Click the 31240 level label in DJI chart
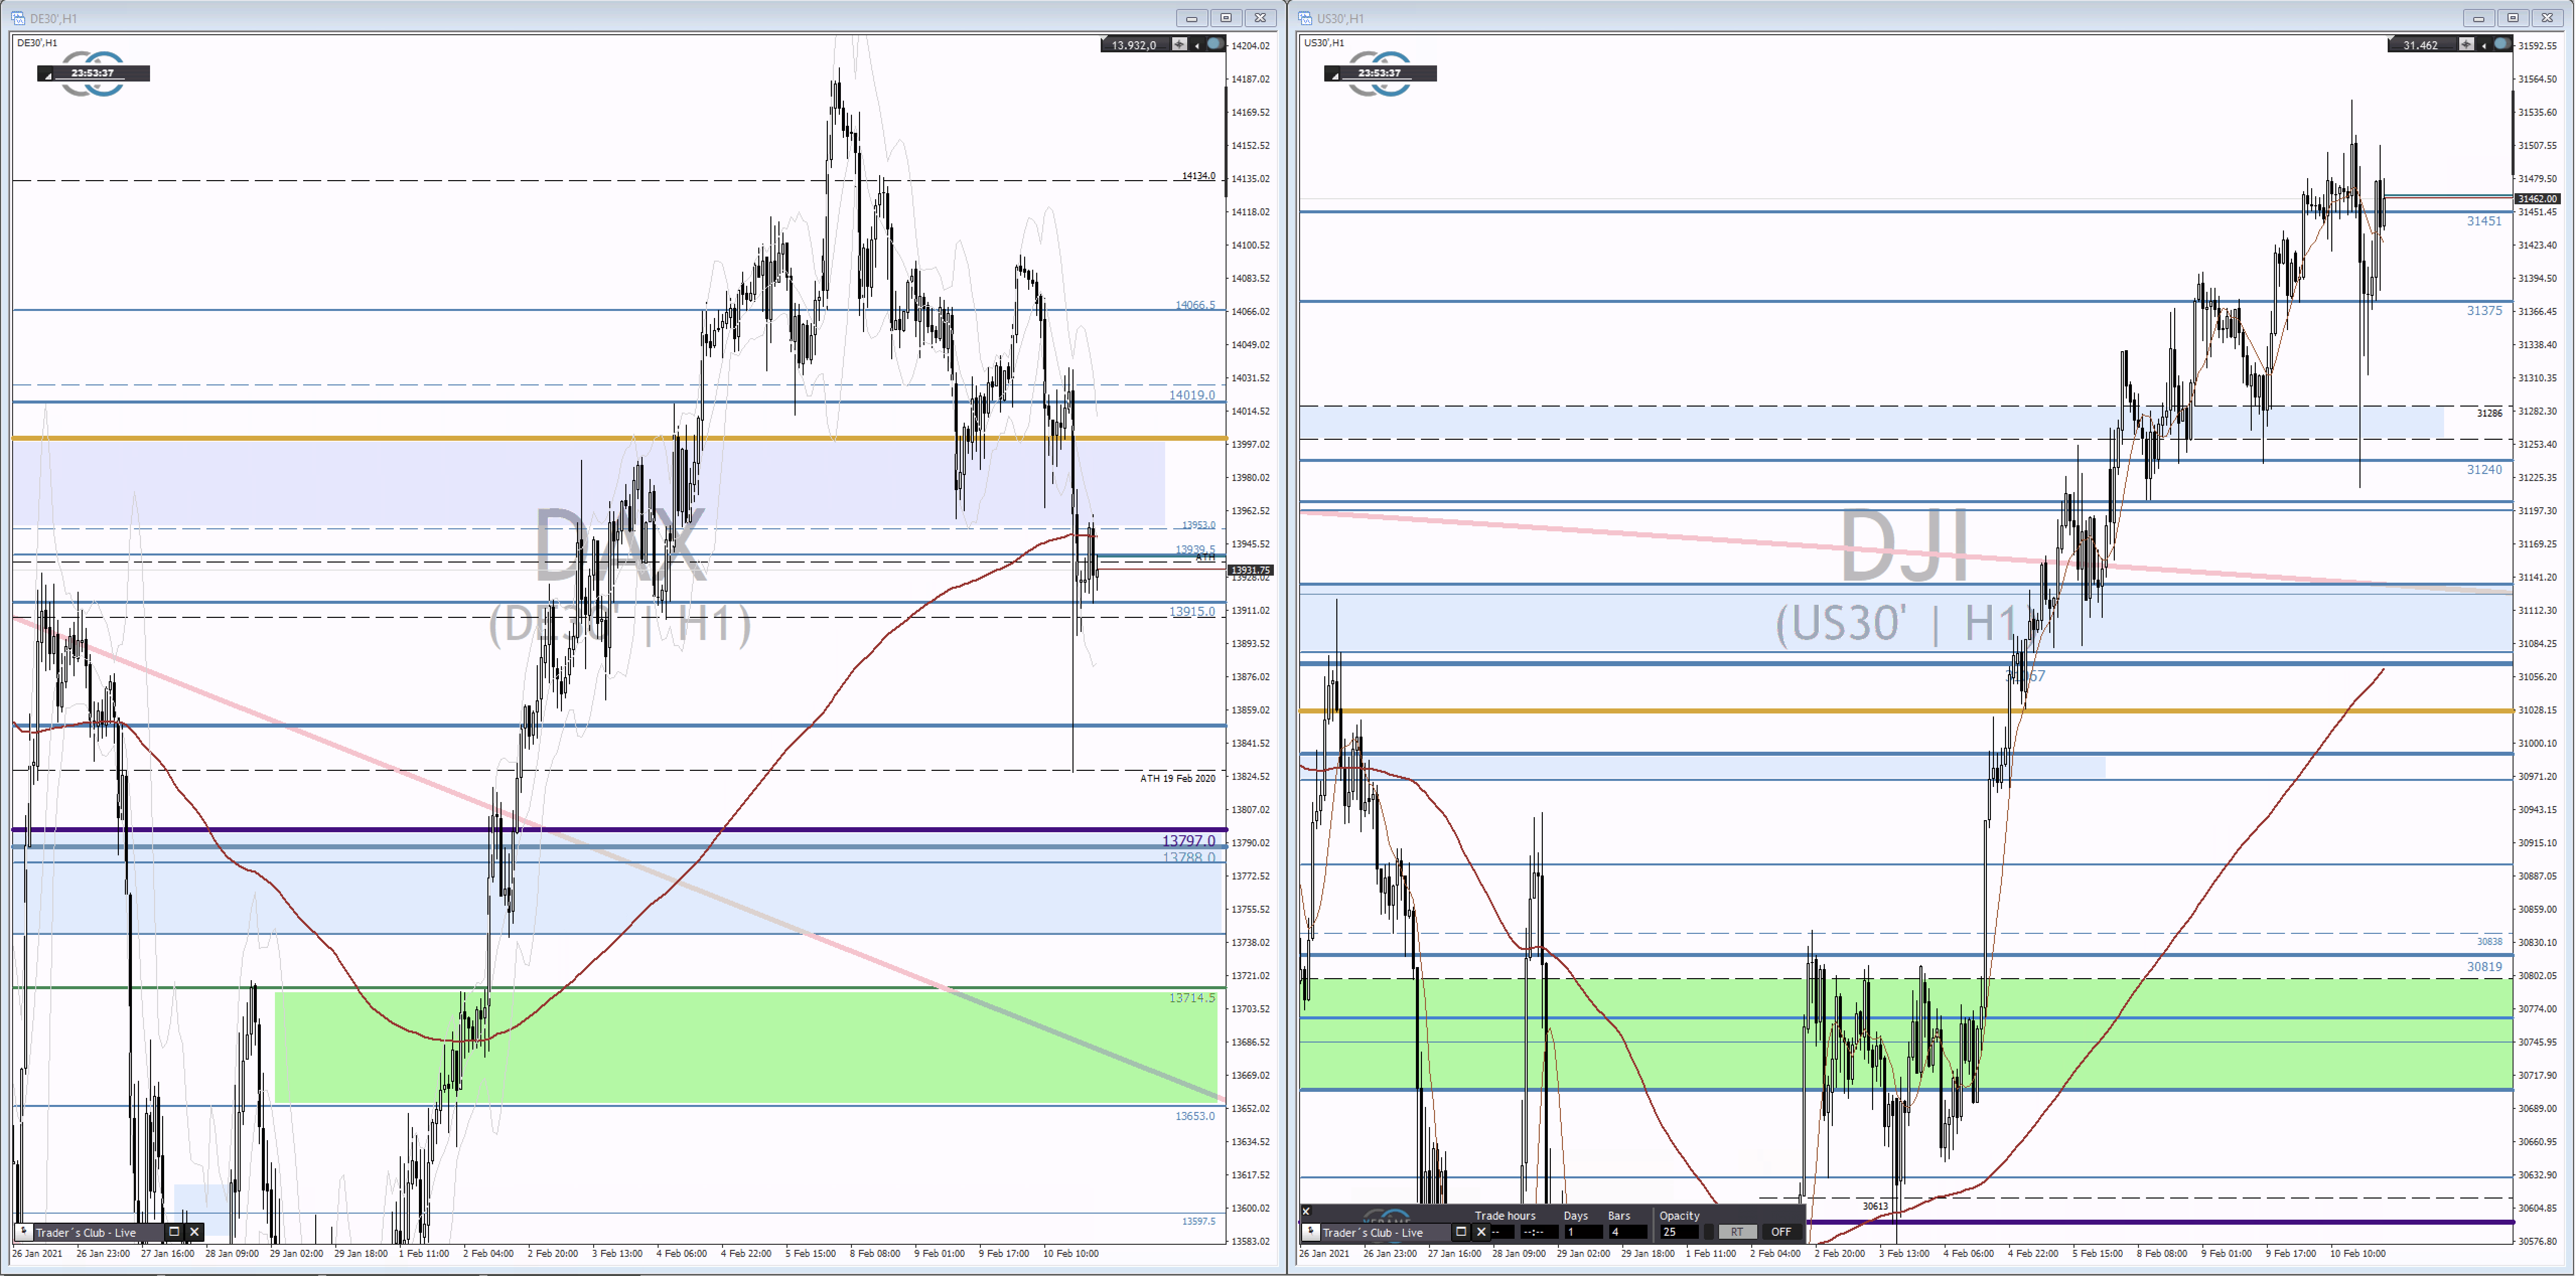 click(x=2484, y=469)
